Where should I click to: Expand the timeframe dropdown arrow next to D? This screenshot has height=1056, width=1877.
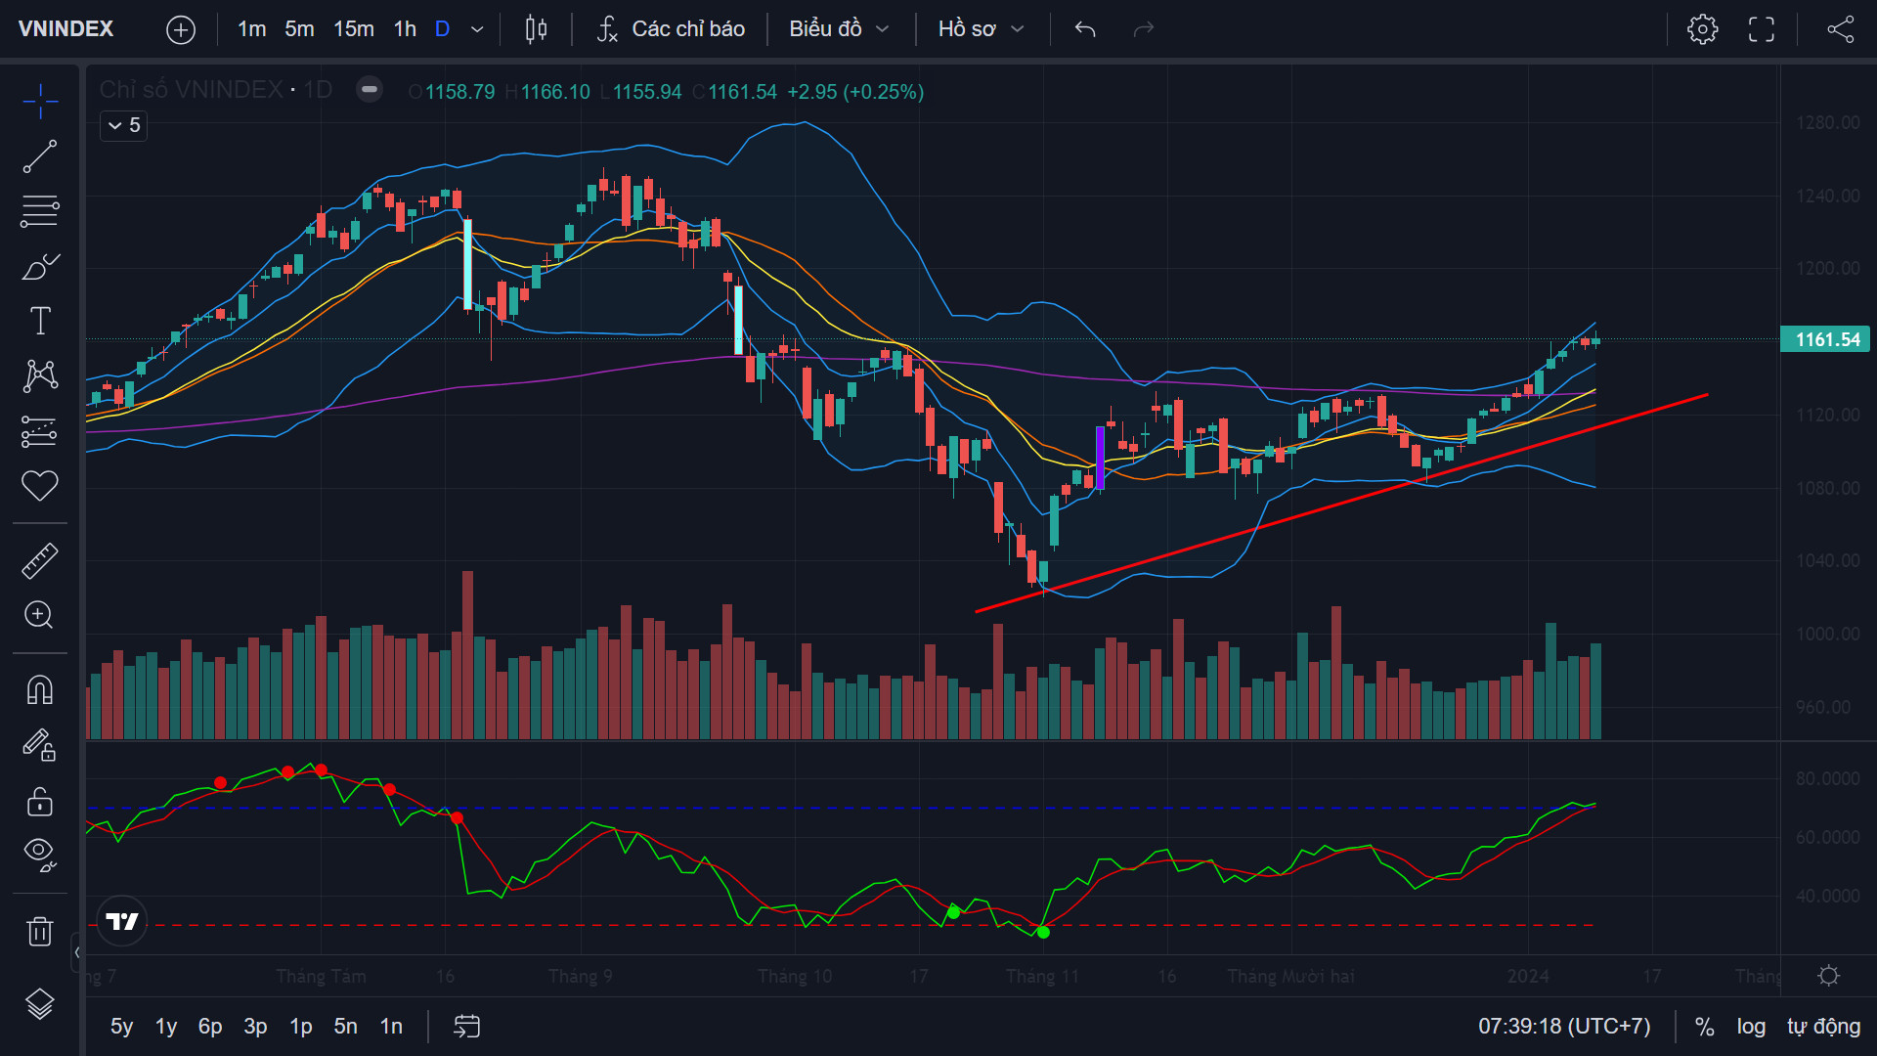(x=477, y=29)
